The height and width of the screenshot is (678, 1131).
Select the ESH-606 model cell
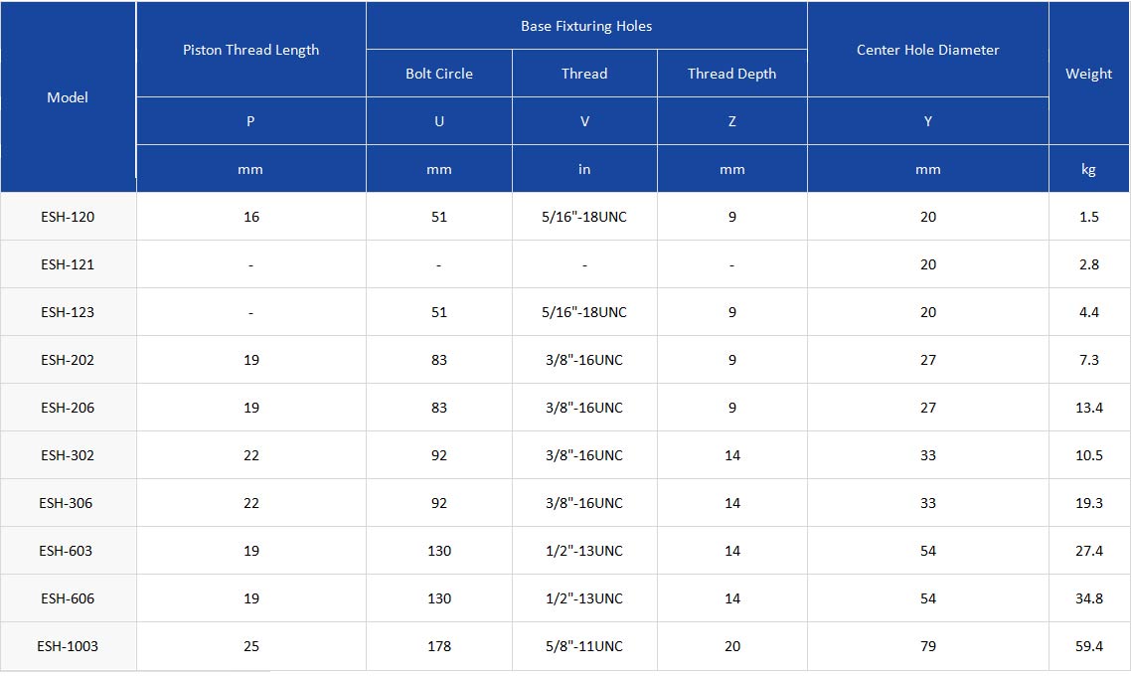tap(68, 598)
